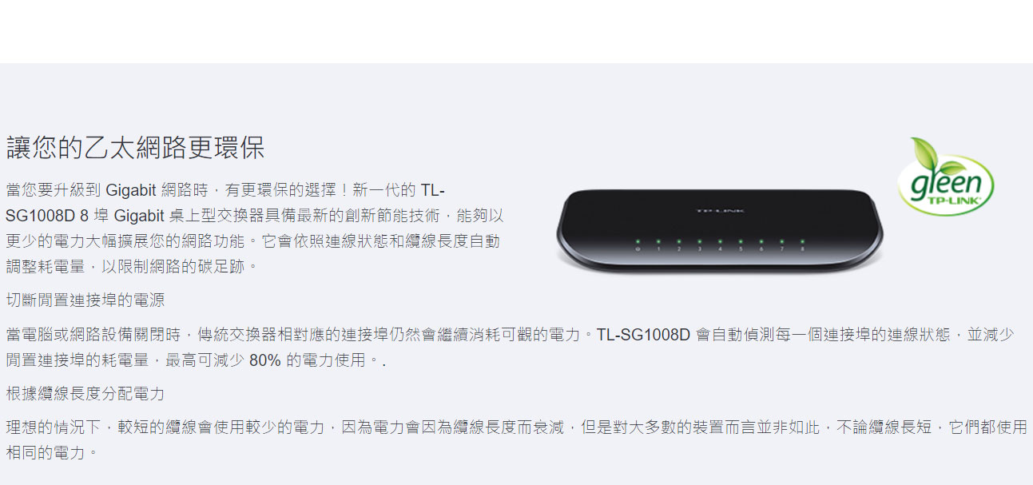Viewport: 1033px width, 485px height.
Task: Click the port 7 LED on the switch
Action: 782,241
